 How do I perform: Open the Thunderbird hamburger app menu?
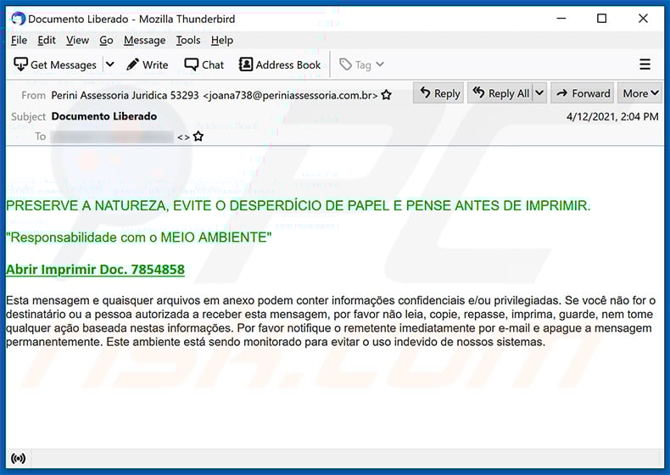pos(645,64)
